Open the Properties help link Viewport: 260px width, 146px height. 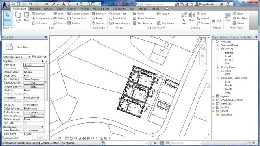pyautogui.click(x=10, y=137)
